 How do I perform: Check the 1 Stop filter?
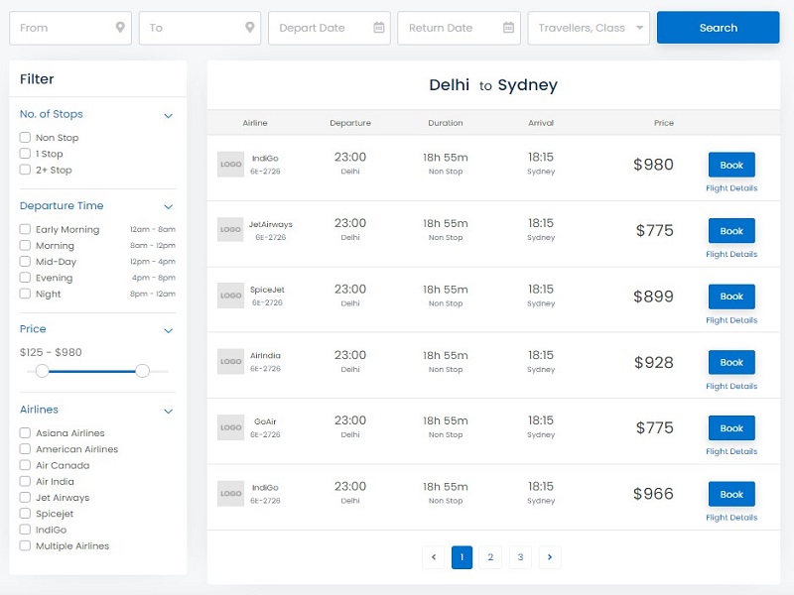[25, 154]
